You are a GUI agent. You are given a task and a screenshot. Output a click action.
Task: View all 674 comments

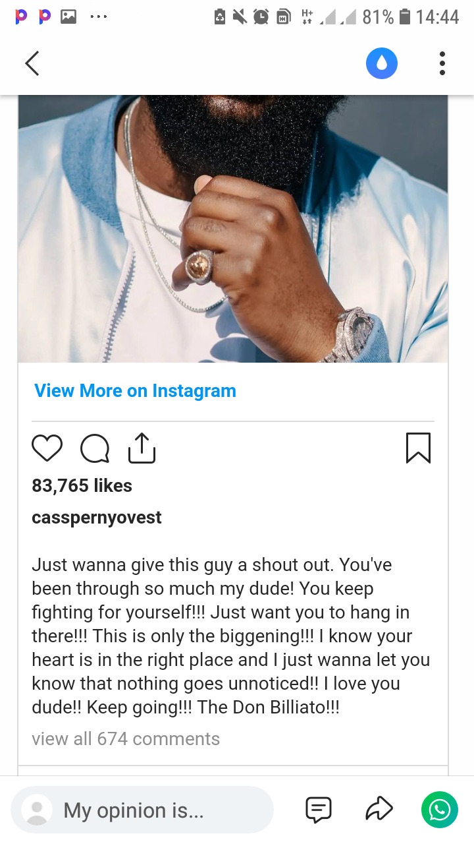coord(126,738)
